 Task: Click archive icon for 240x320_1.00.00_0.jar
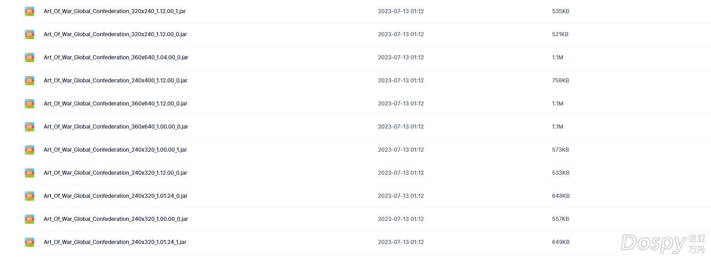[29, 219]
